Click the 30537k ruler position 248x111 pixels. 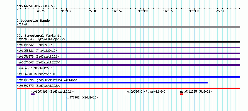(168, 11)
